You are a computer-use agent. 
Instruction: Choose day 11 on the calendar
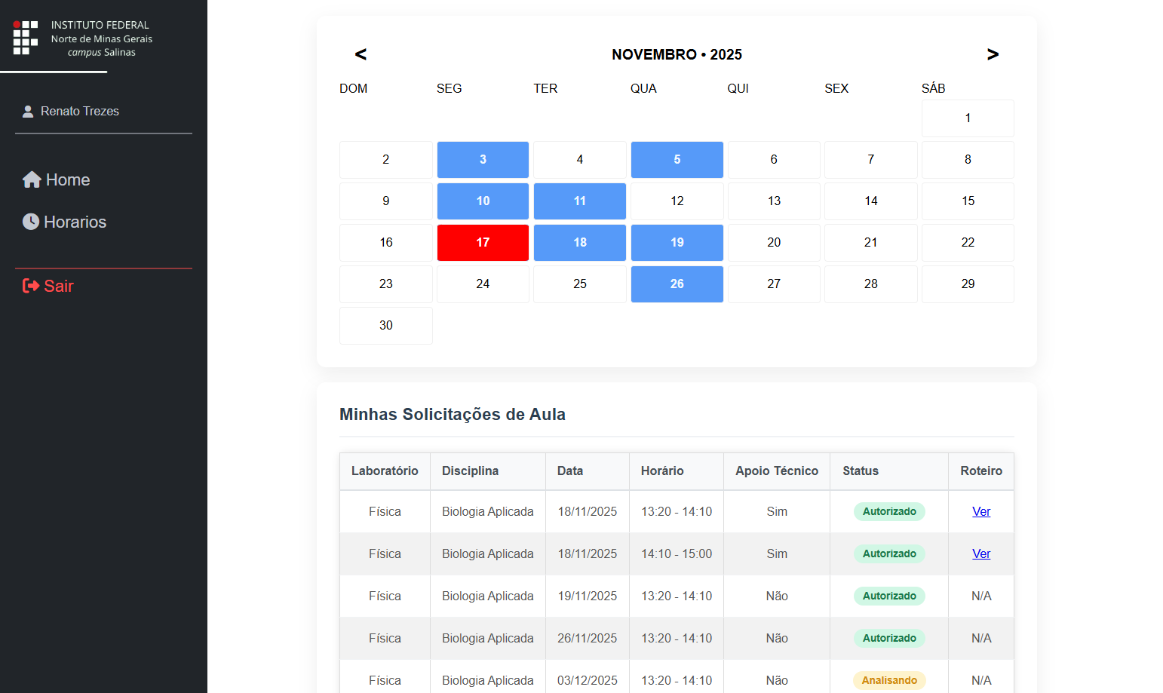click(579, 201)
